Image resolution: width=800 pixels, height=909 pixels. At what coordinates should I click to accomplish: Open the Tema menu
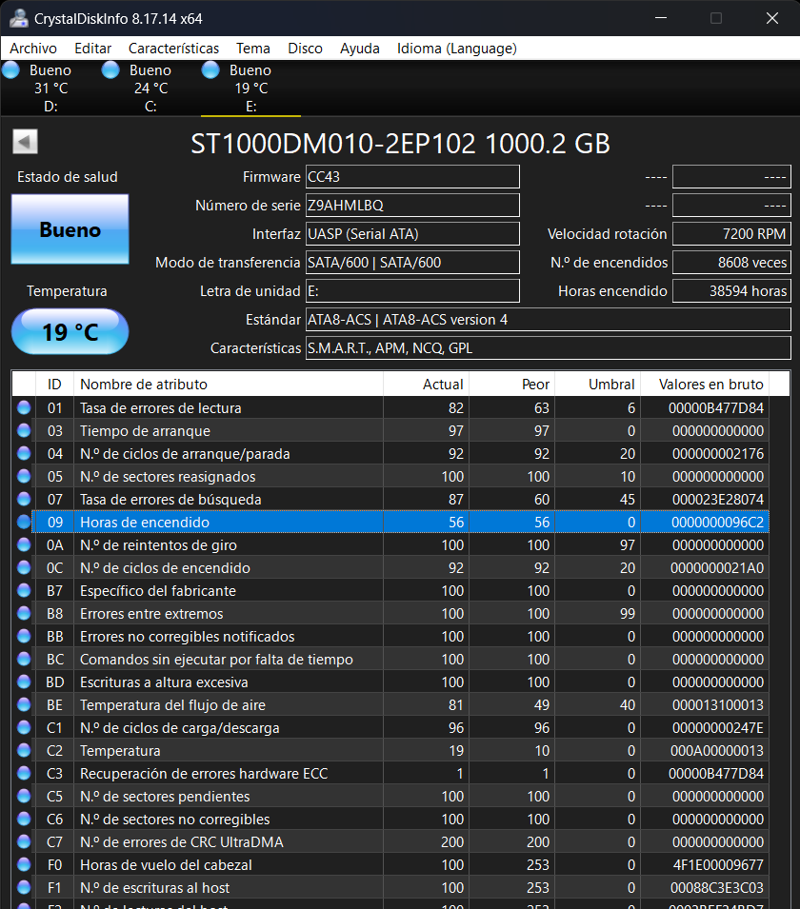coord(252,48)
